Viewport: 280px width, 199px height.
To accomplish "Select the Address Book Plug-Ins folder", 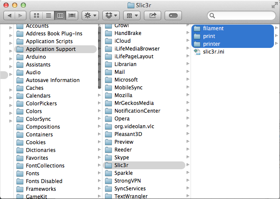I will click(55, 34).
